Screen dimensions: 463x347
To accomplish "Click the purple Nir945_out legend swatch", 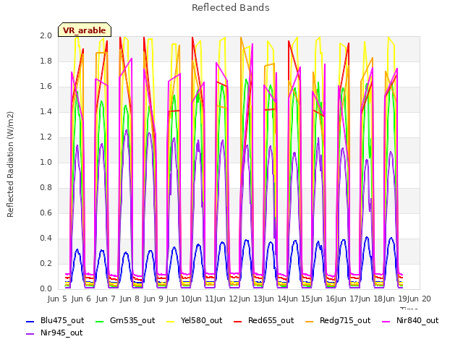I will click(x=30, y=334).
